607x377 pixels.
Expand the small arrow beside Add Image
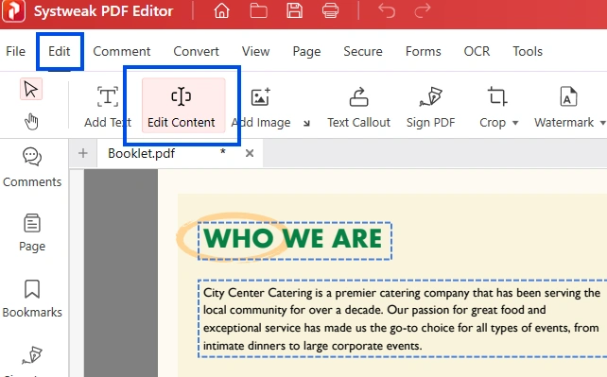306,124
